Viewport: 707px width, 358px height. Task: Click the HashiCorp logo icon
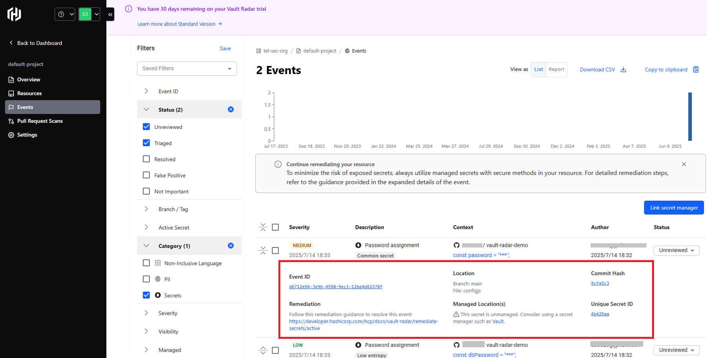click(14, 14)
